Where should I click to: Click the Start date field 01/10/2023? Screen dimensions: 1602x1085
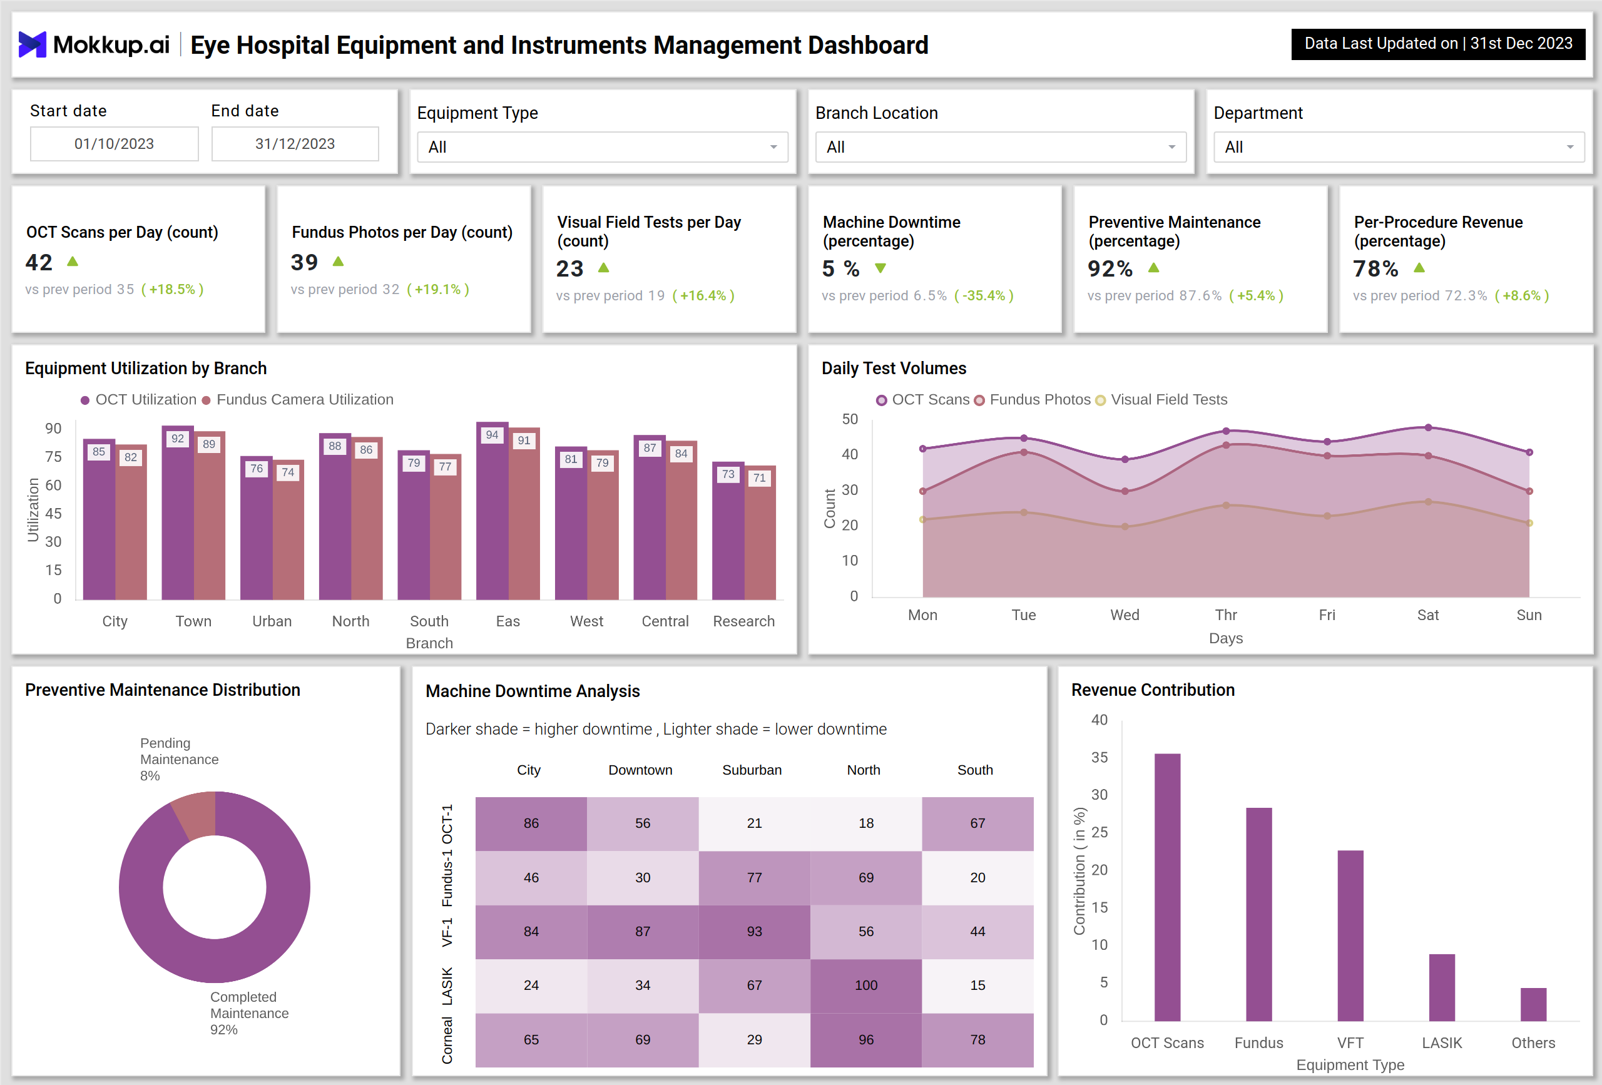click(115, 143)
